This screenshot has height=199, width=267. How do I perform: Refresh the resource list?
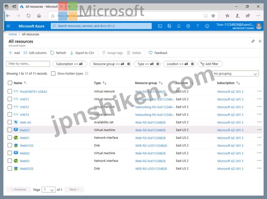click(58, 53)
